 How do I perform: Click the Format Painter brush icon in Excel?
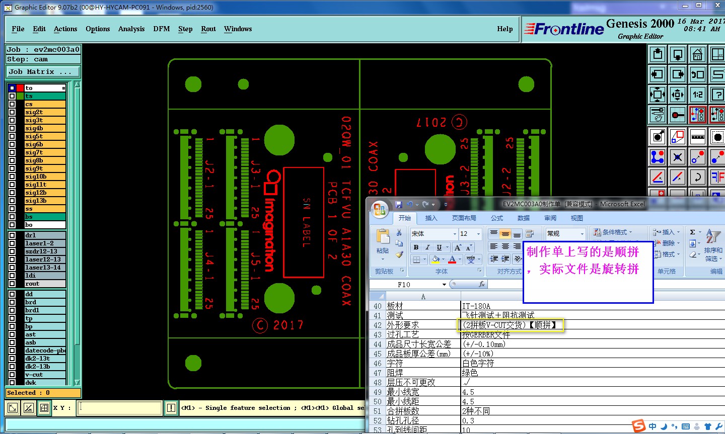[x=399, y=254]
